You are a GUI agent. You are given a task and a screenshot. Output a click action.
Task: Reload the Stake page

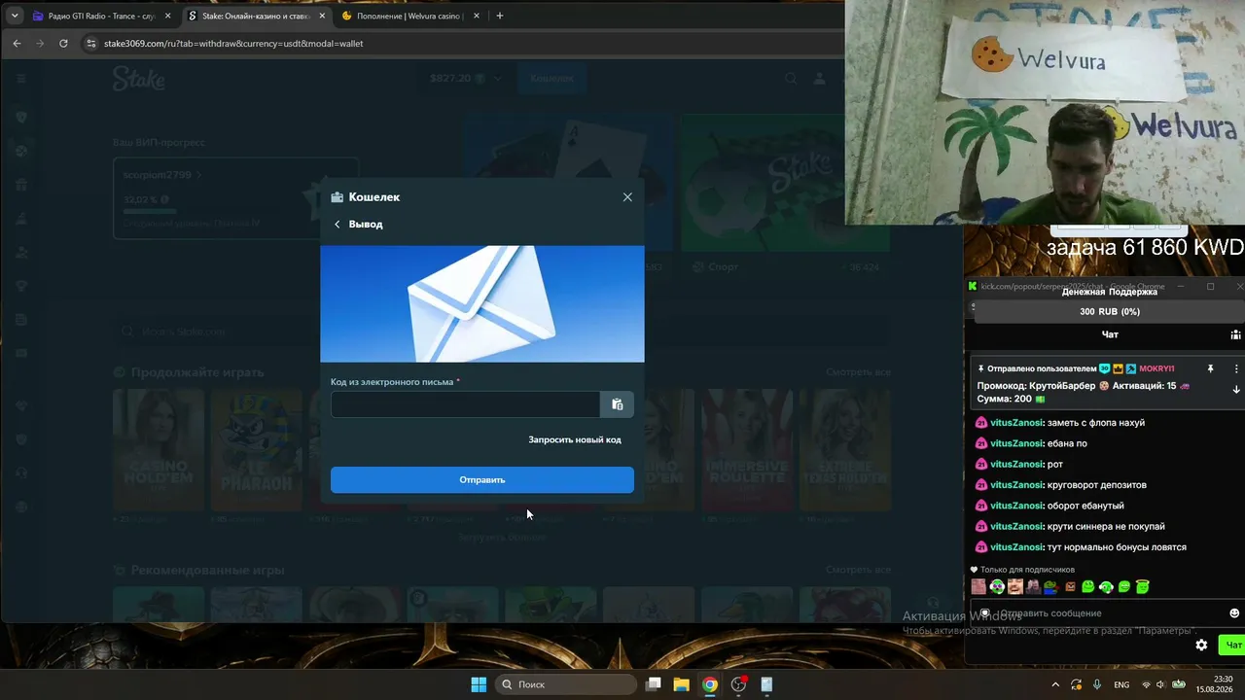point(63,44)
